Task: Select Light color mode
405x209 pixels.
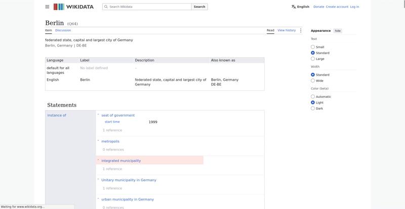Action: [x=313, y=102]
